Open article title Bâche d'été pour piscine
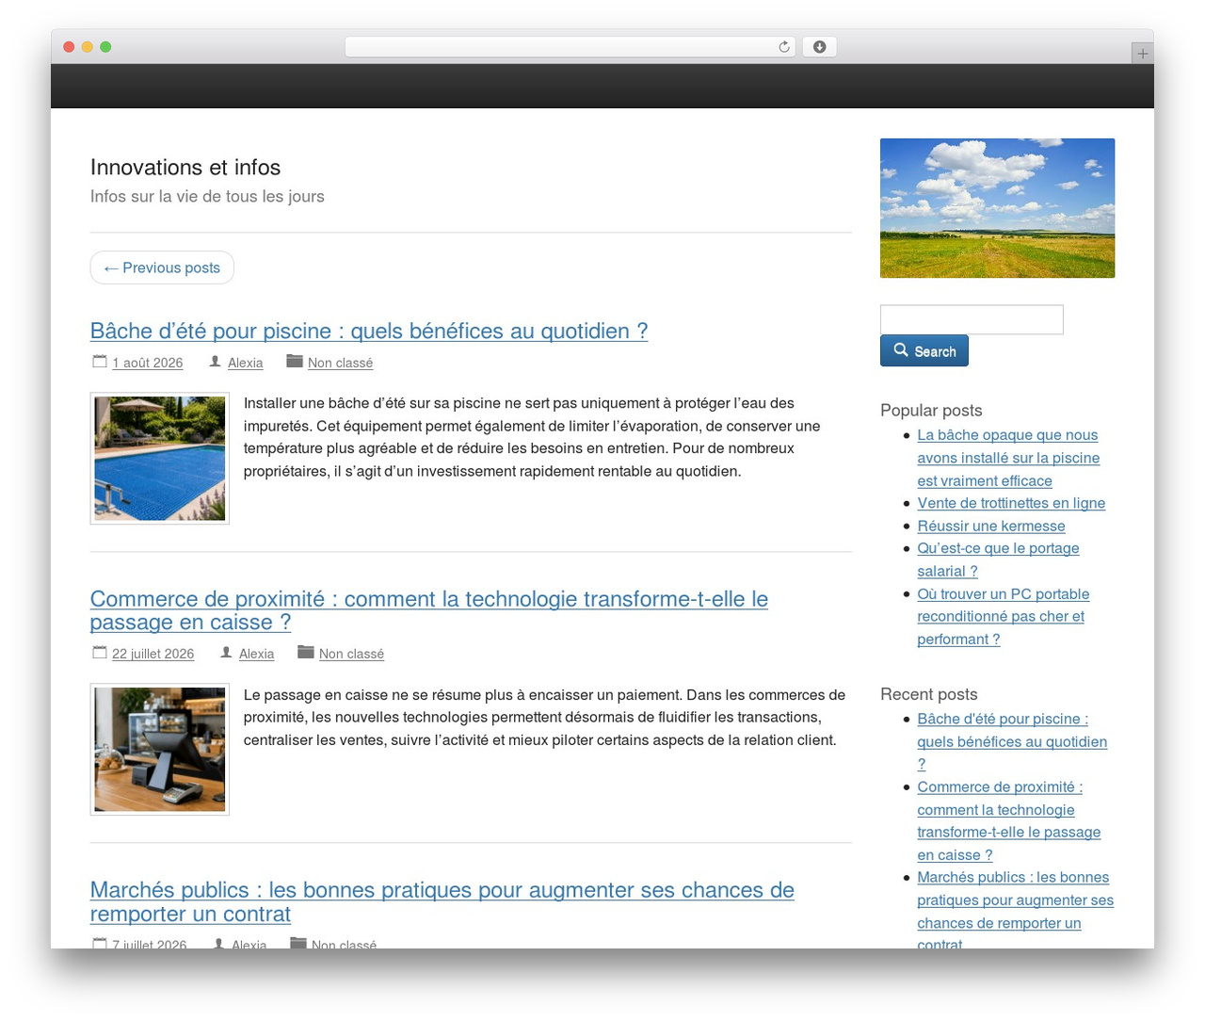This screenshot has width=1205, height=1021. (369, 331)
